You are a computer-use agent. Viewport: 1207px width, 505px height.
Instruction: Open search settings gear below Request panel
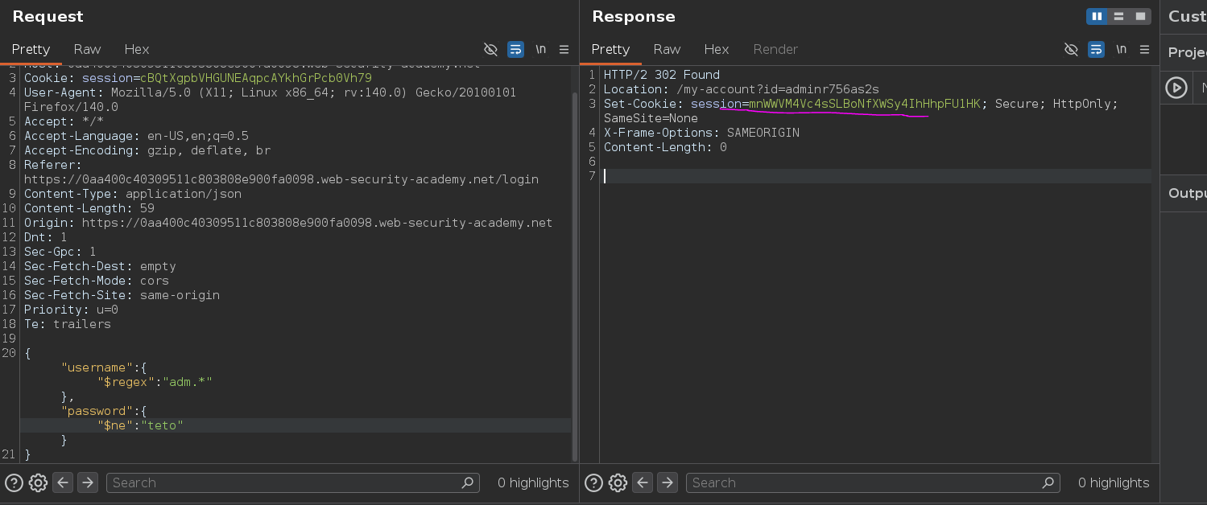[x=38, y=482]
